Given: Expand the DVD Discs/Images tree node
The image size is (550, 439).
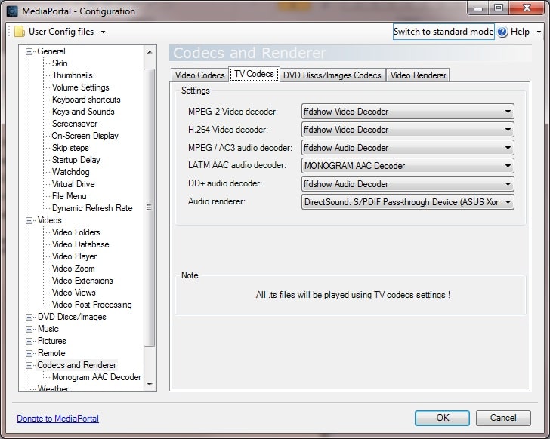Looking at the screenshot, I should [x=29, y=317].
